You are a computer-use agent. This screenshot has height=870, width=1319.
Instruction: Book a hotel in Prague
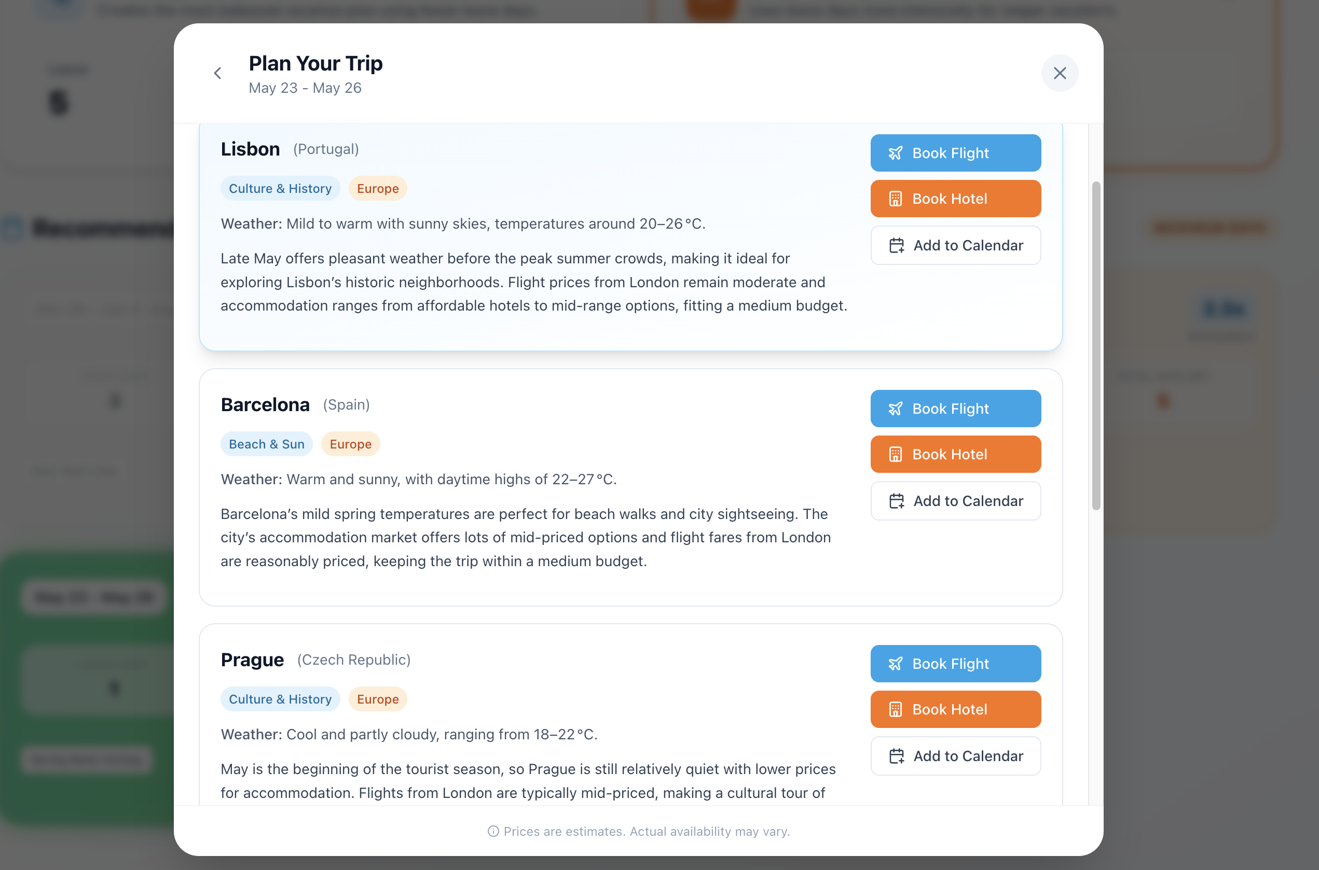(955, 709)
